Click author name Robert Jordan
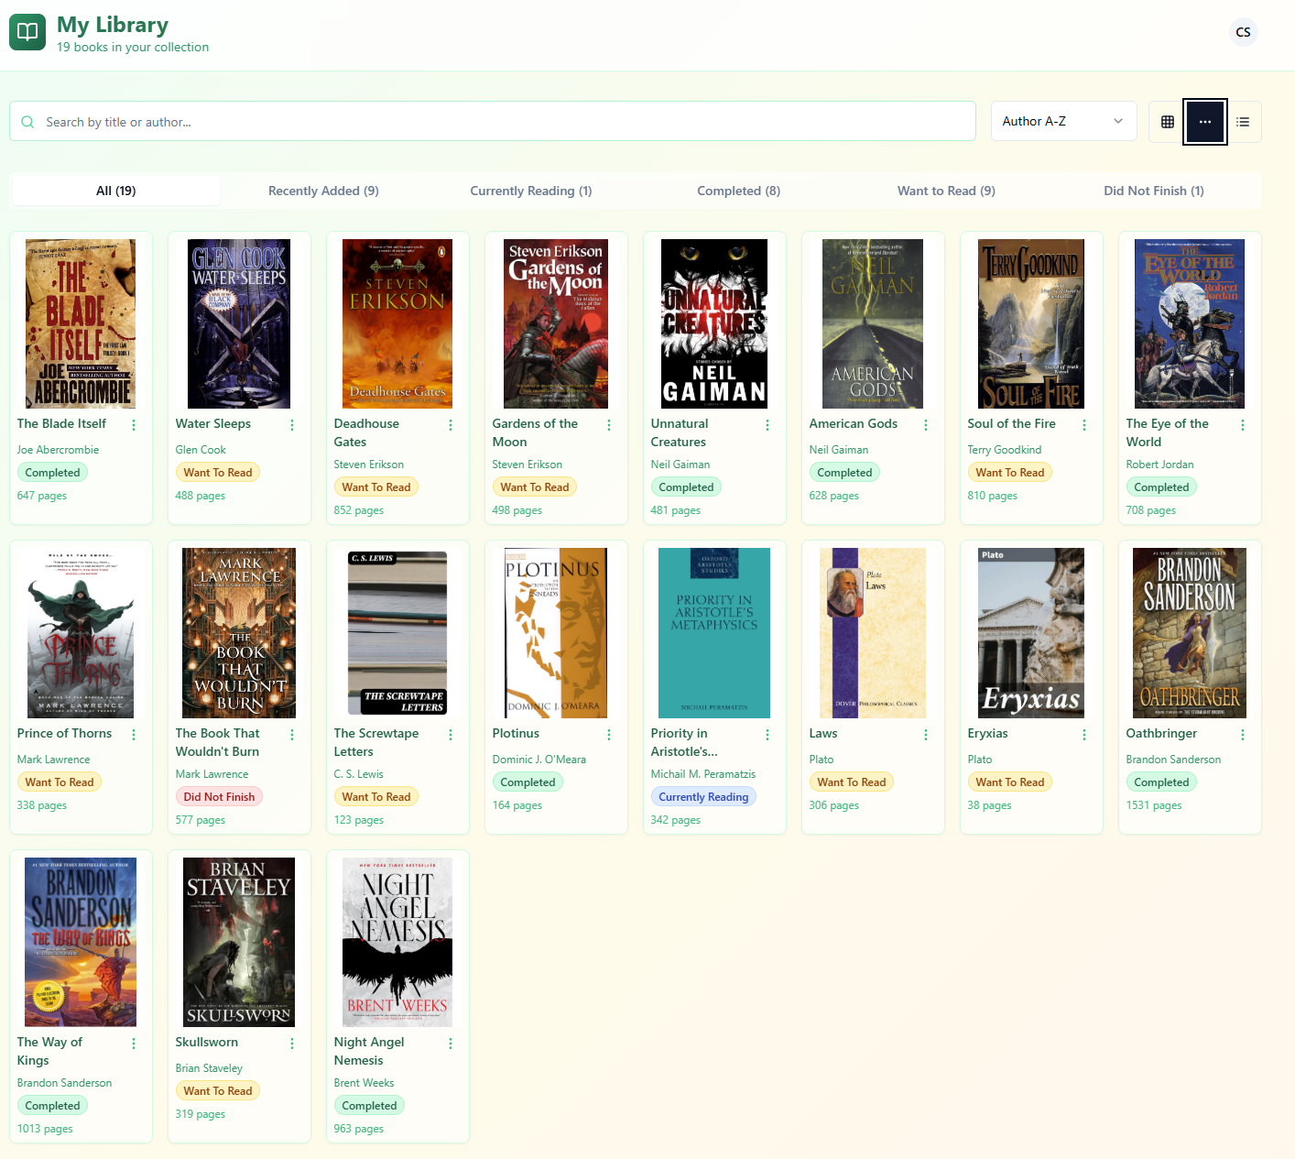 1159,465
